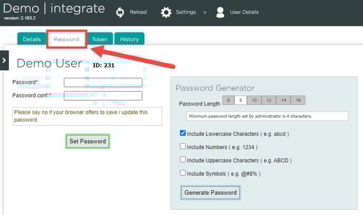Viewport: 363px width, 215px height.
Task: Select the Password tab
Action: coord(66,40)
